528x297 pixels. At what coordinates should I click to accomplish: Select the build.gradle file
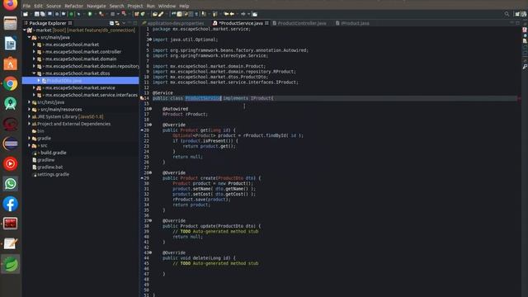[x=53, y=153]
